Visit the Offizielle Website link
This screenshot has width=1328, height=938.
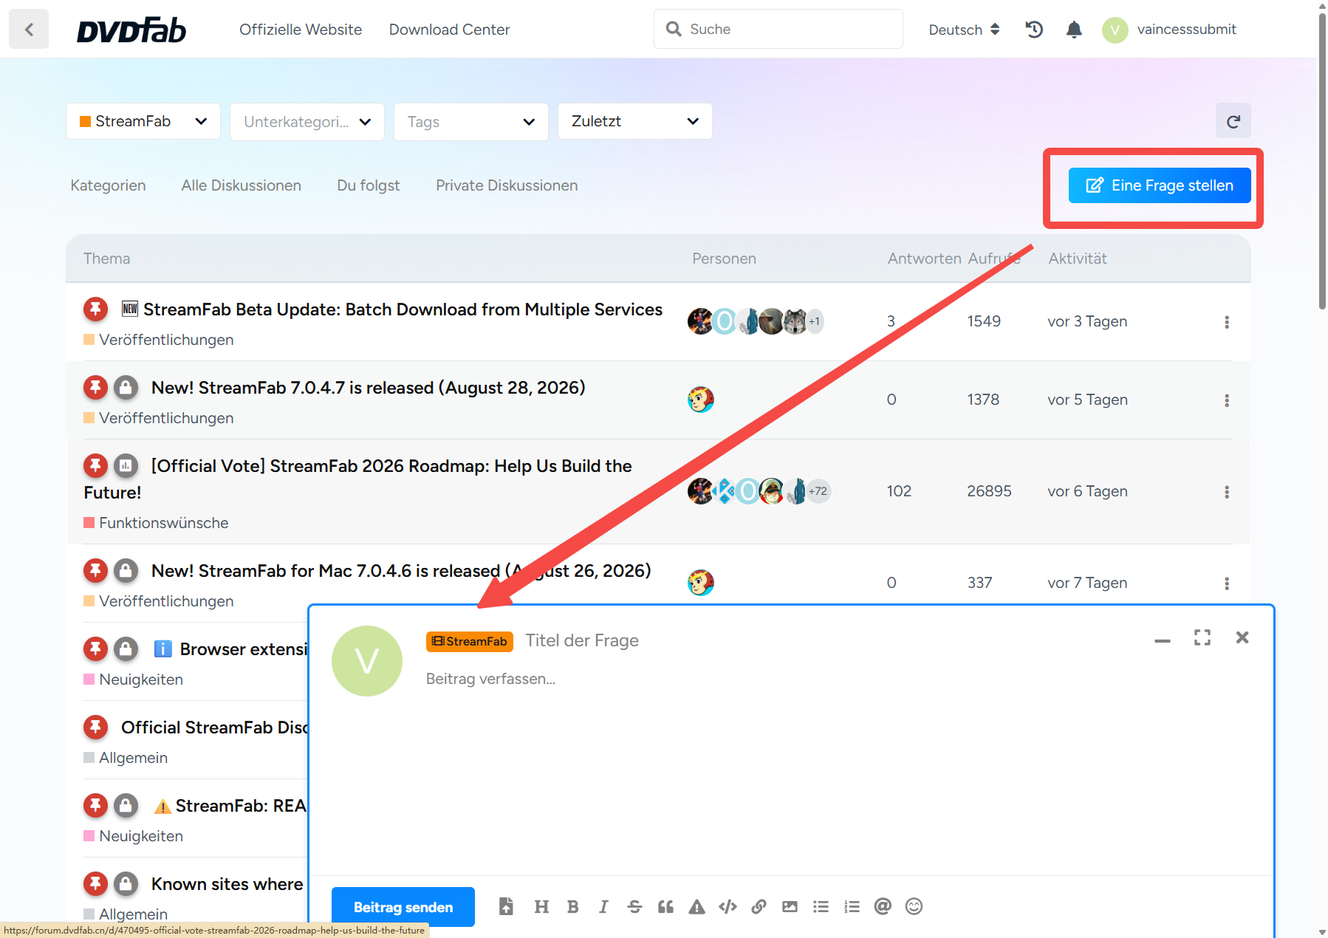[x=301, y=30]
